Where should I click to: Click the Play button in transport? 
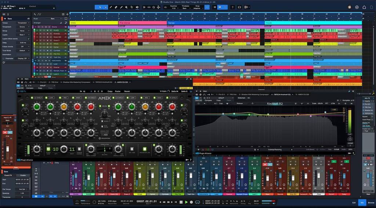[x=186, y=202]
